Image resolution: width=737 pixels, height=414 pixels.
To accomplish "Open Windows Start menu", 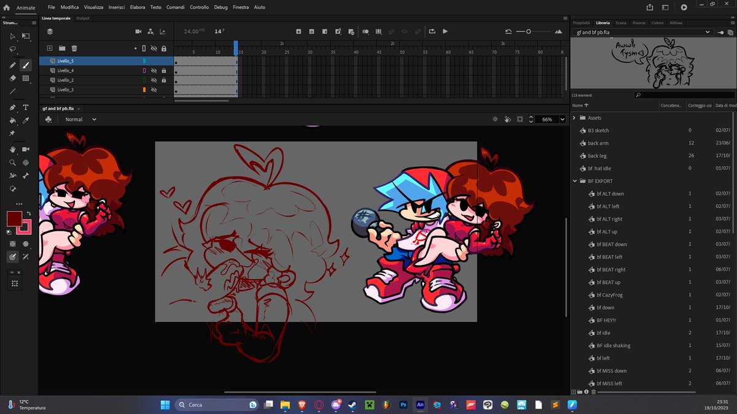I will [x=164, y=405].
